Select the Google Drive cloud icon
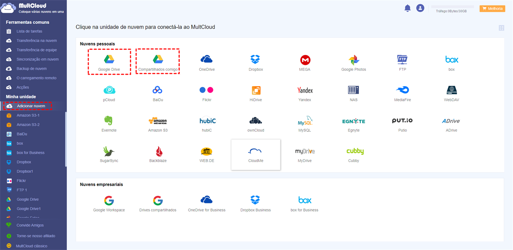The height and width of the screenshot is (250, 513). [x=109, y=59]
